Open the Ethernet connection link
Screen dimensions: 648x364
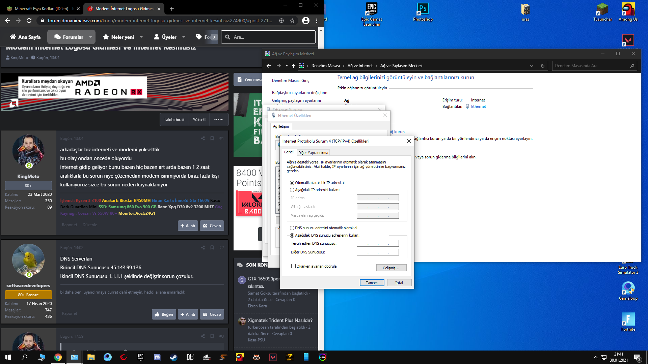(x=478, y=107)
